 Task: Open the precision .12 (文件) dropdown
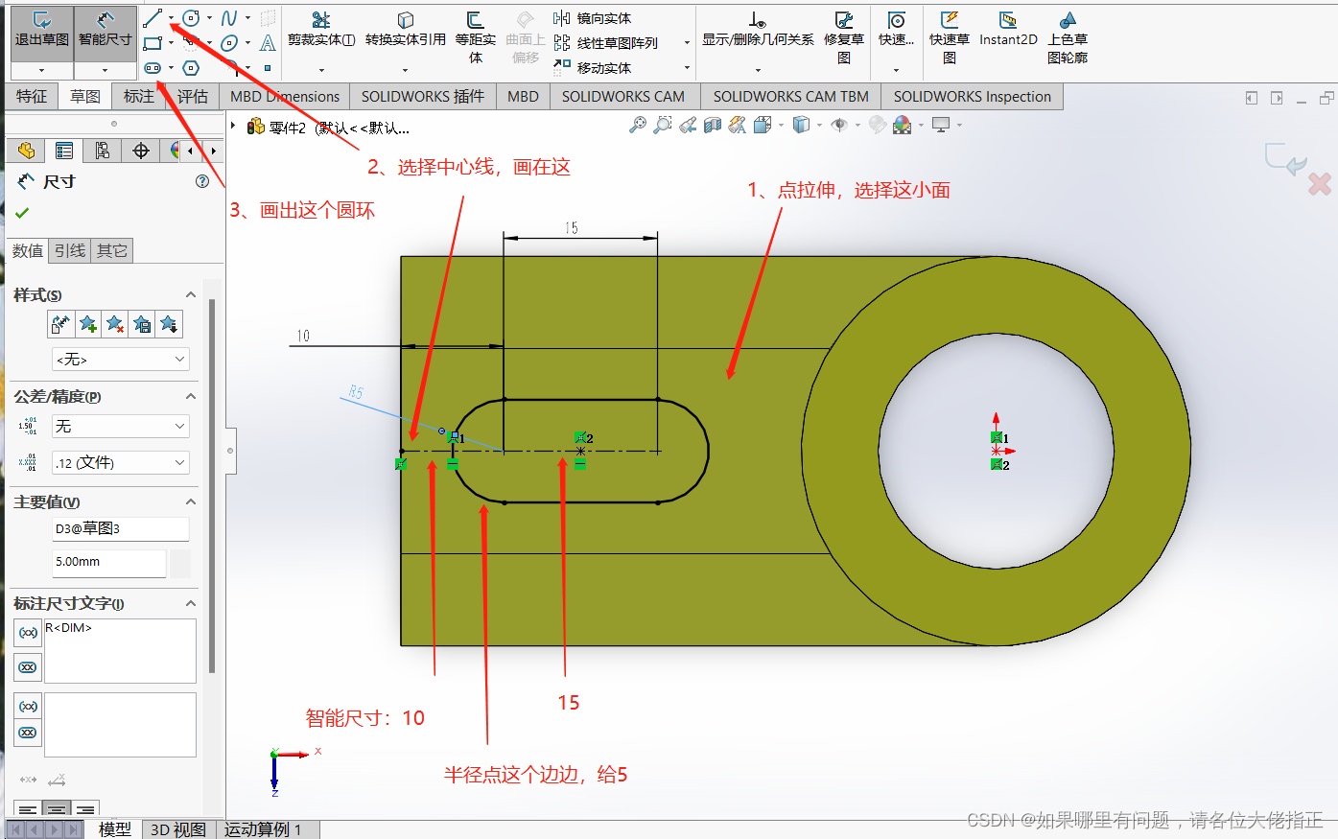coord(121,462)
